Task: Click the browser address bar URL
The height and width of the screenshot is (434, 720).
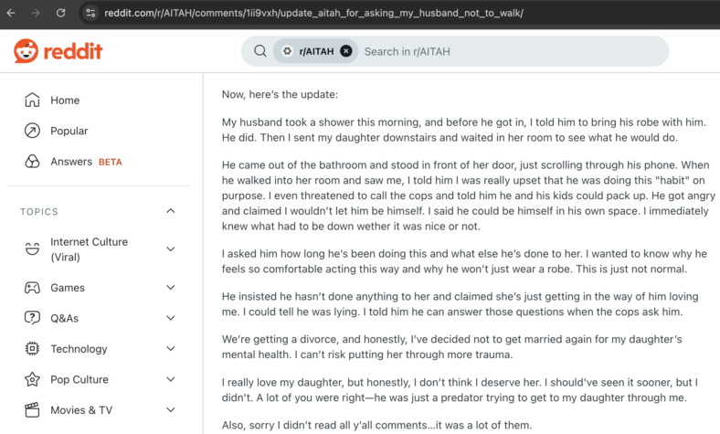Action: coord(313,13)
